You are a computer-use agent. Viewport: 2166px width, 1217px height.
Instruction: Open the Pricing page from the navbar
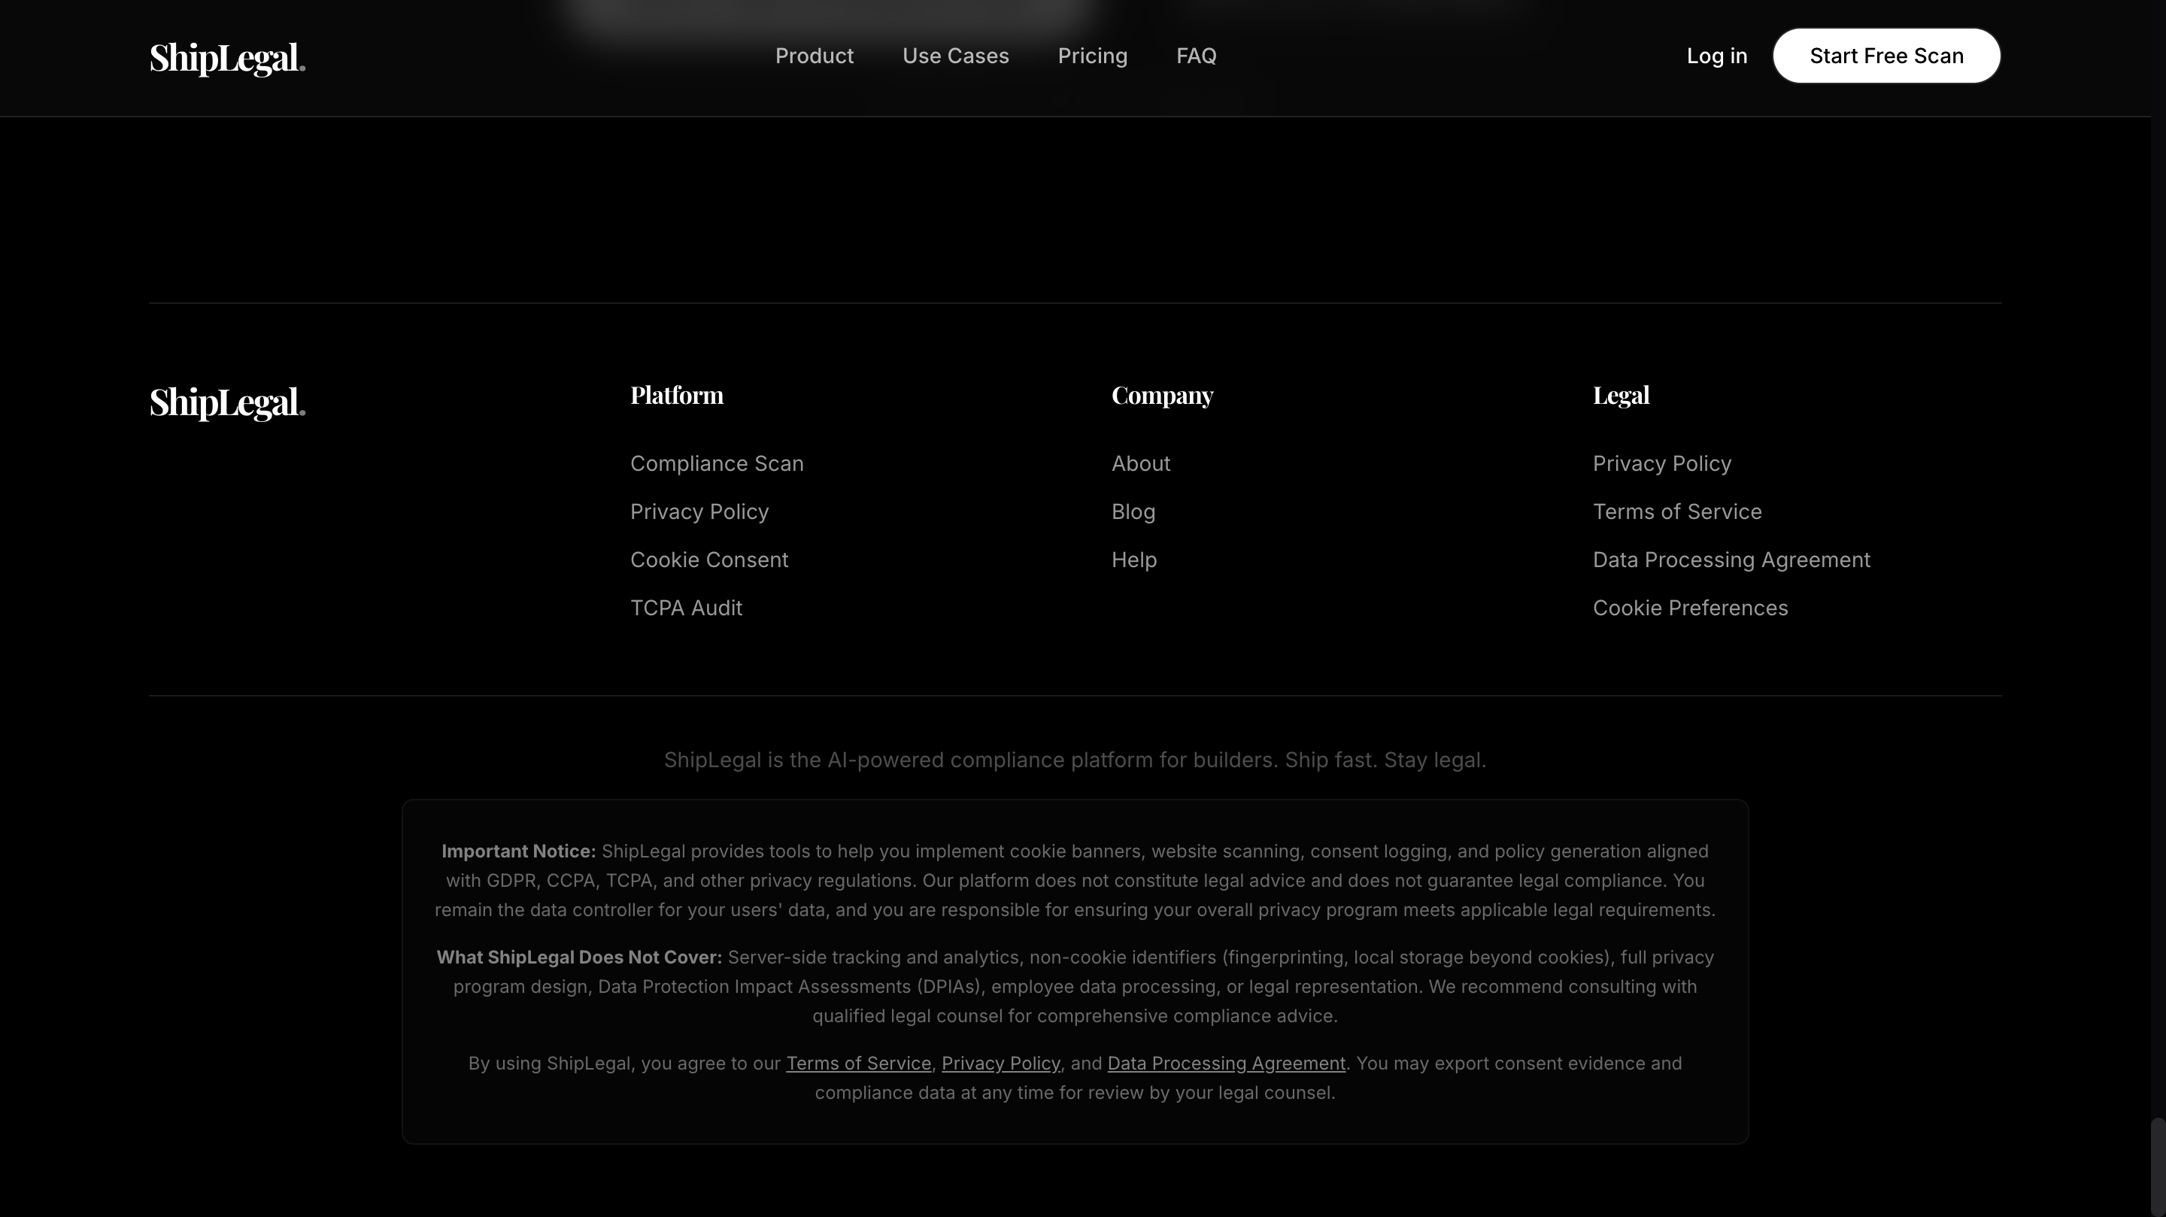(x=1092, y=56)
